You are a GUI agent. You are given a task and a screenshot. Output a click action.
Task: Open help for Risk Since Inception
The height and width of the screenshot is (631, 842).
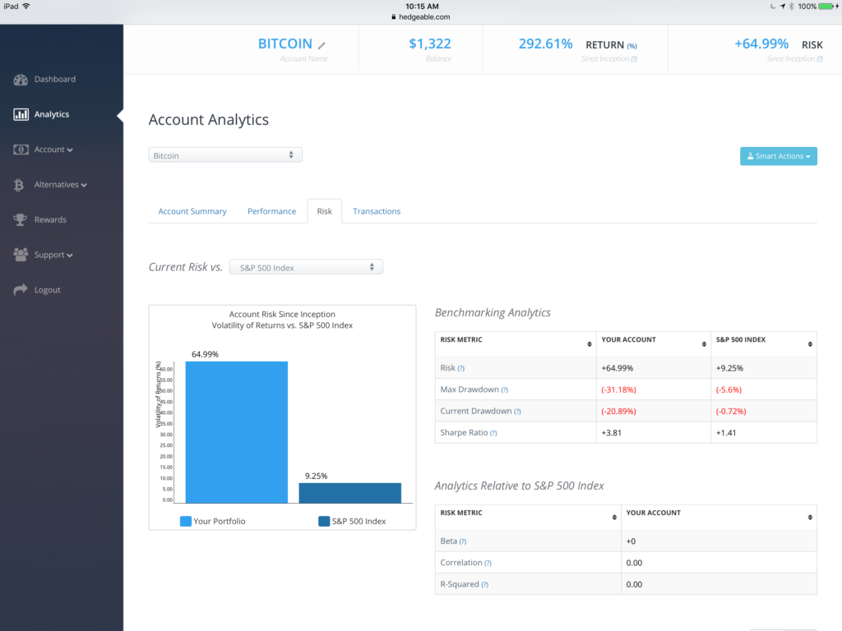coord(820,59)
